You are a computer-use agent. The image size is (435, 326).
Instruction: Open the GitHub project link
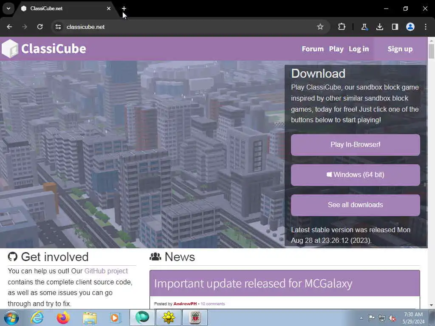pyautogui.click(x=106, y=271)
